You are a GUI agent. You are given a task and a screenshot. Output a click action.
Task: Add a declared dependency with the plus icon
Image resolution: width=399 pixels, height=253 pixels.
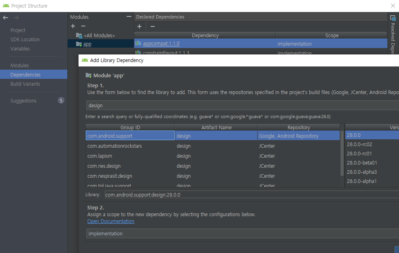(x=139, y=26)
